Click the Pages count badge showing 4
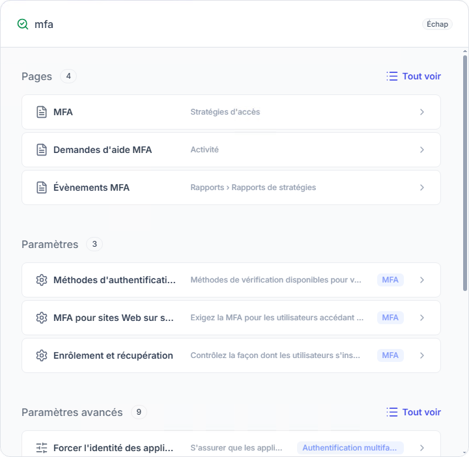Screen dimensions: 469x457 (x=68, y=76)
